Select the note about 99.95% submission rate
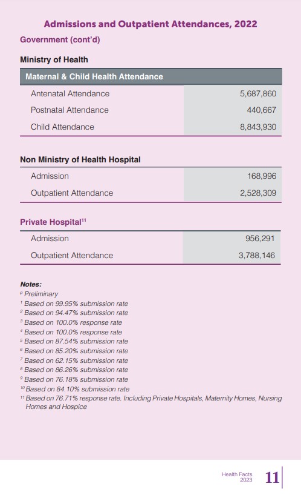Viewport: 301px width, 495px height. click(x=74, y=304)
